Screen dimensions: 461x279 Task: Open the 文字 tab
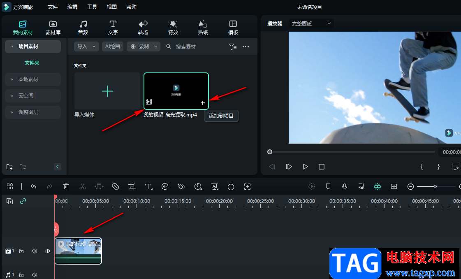pos(113,28)
